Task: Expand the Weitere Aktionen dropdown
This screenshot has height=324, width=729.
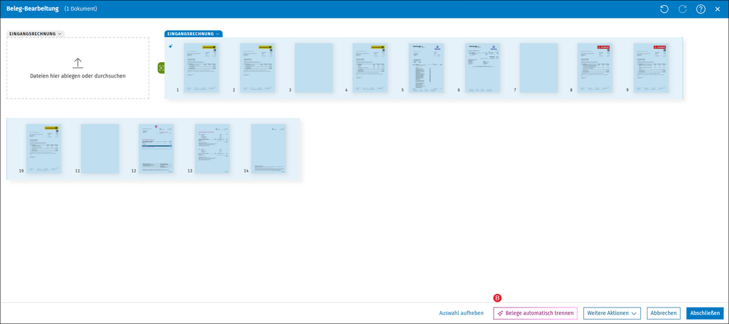Action: click(x=612, y=313)
